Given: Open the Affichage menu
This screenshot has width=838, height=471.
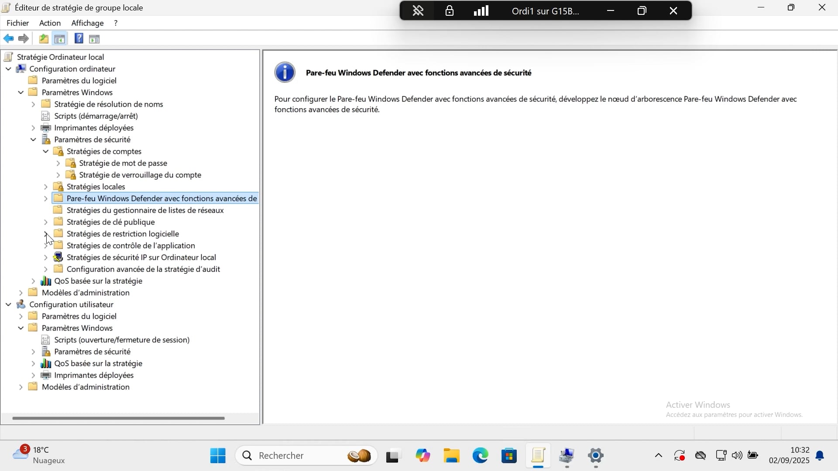Looking at the screenshot, I should [x=87, y=23].
